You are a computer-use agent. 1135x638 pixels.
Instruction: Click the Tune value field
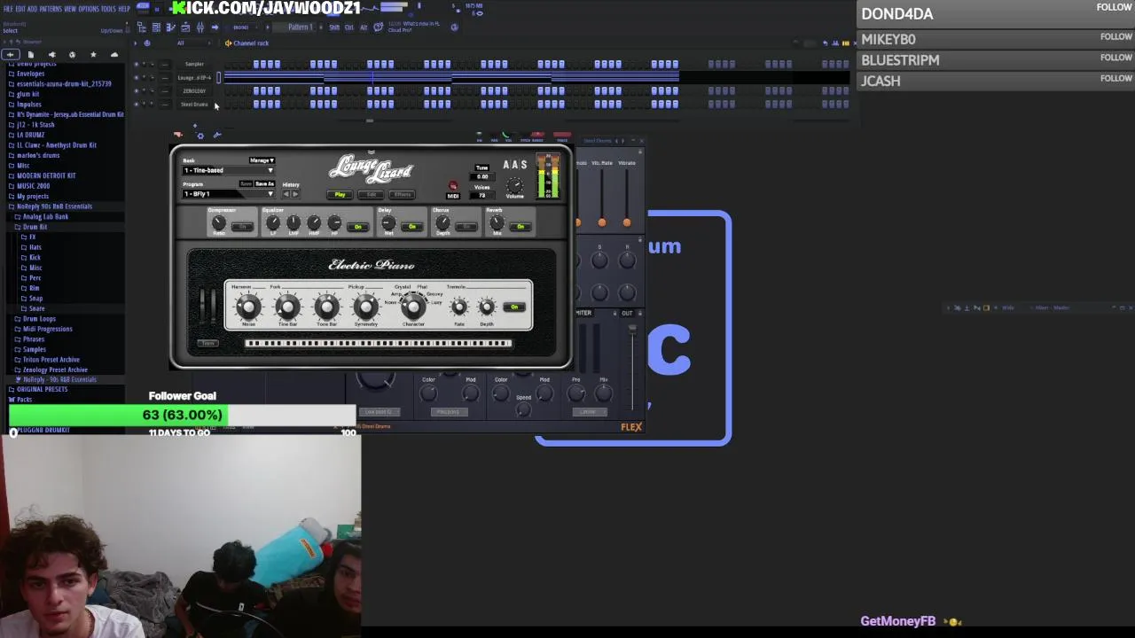[482, 176]
